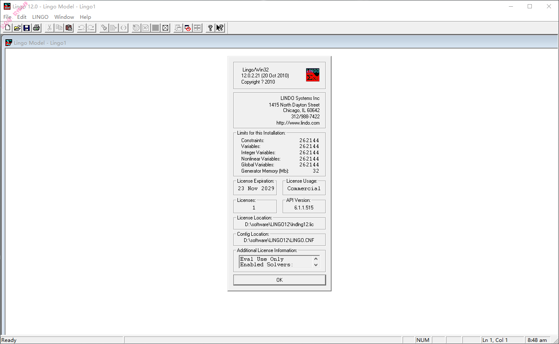The height and width of the screenshot is (344, 559).
Task: Click the LINGO logo in the About dialog
Action: point(313,75)
